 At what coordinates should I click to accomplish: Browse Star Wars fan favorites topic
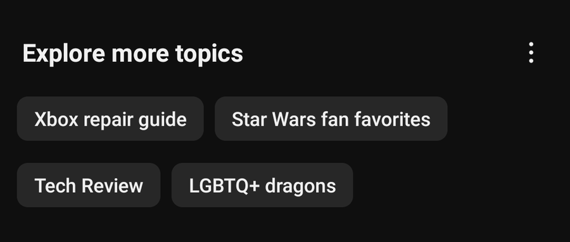pyautogui.click(x=331, y=119)
